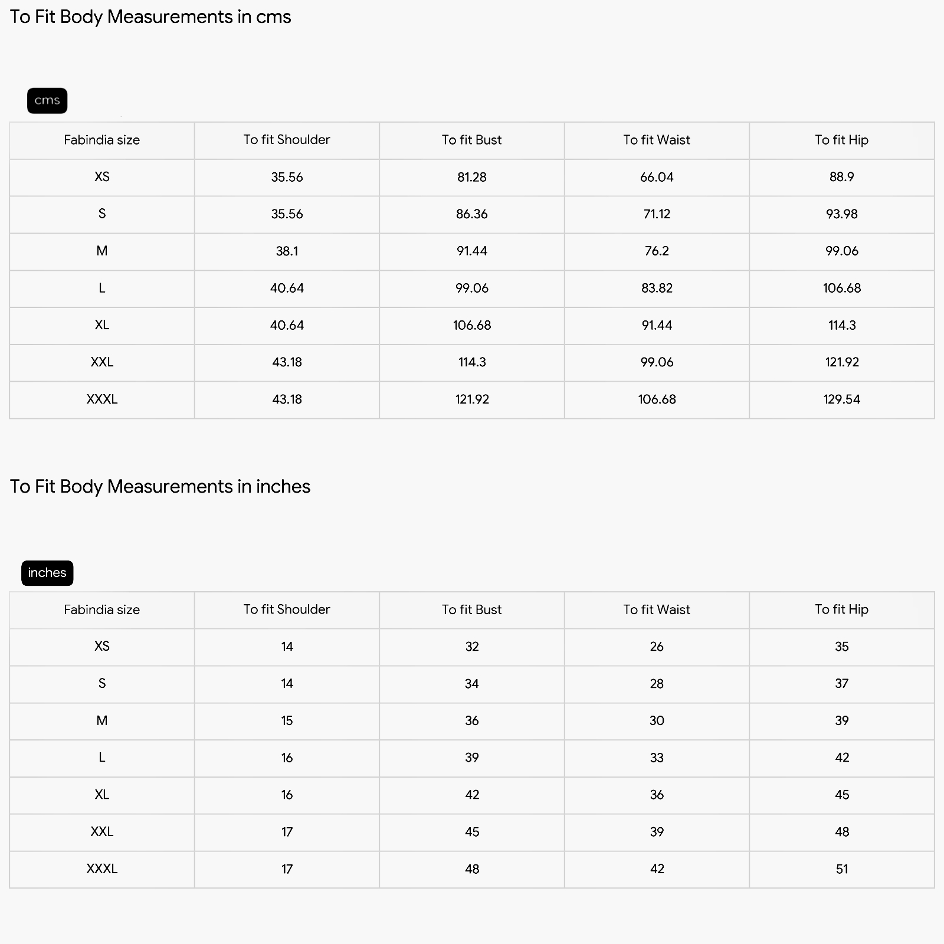Click the black "cms" unit button
The width and height of the screenshot is (944, 944).
tap(47, 101)
